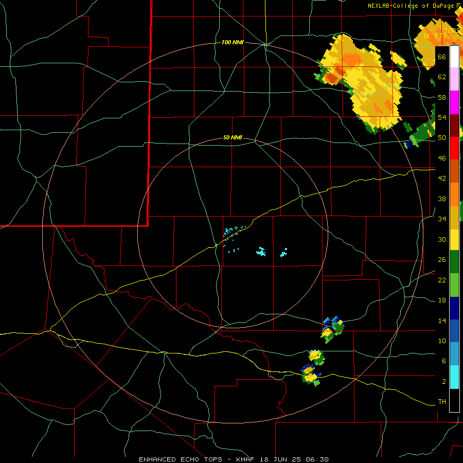Choose the cyan legend band near 2
The image size is (463, 463).
click(454, 377)
